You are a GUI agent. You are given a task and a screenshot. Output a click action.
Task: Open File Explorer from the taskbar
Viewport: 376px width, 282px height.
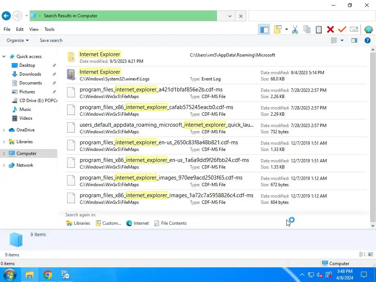pyautogui.click(x=29, y=275)
